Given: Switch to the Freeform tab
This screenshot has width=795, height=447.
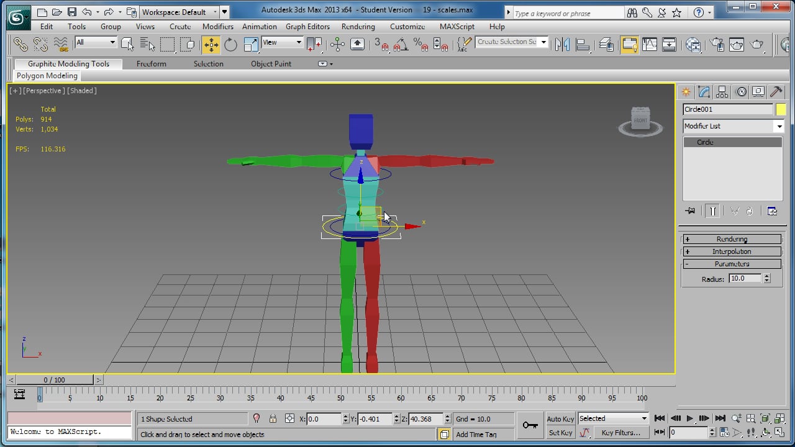Looking at the screenshot, I should (152, 64).
